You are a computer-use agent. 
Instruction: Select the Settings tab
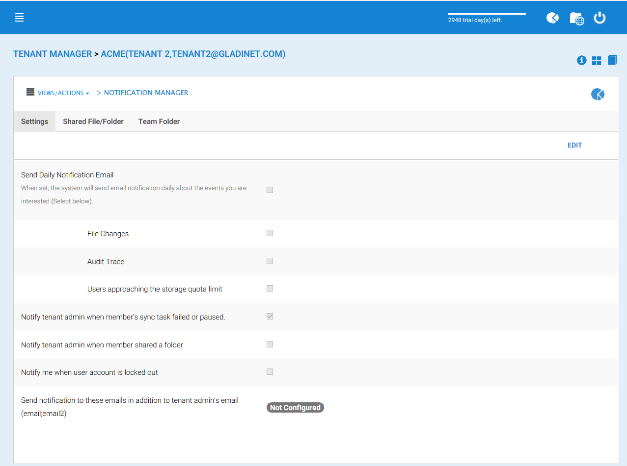point(34,122)
